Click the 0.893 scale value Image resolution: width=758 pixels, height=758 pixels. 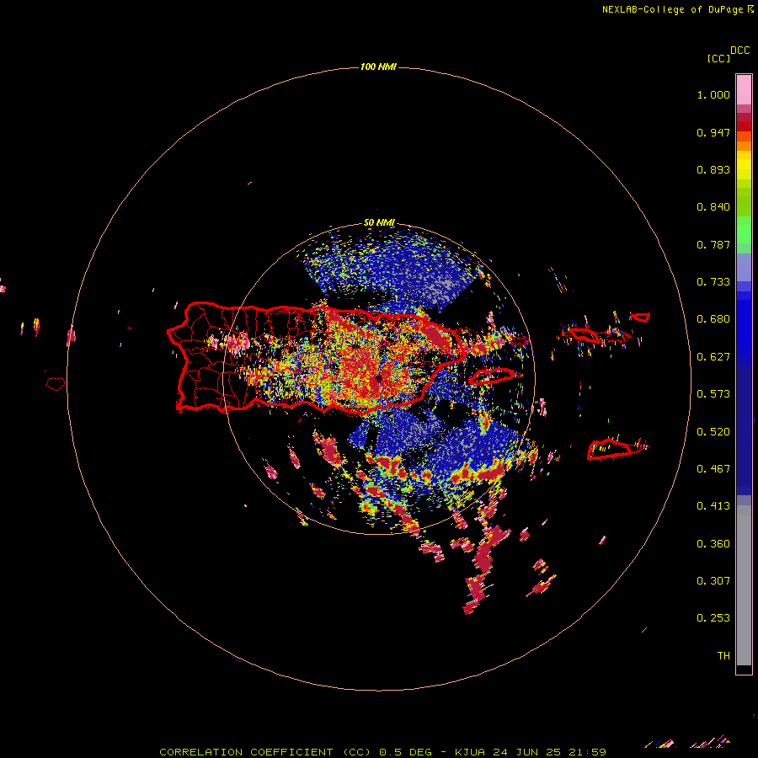(713, 169)
